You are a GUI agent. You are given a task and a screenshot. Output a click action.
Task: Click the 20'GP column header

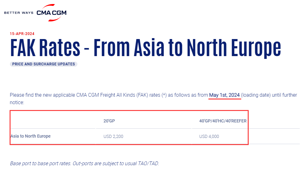pyautogui.click(x=109, y=121)
